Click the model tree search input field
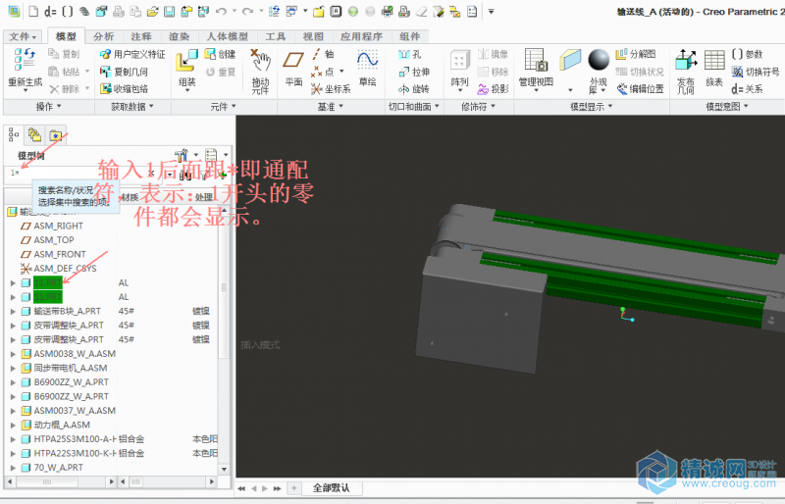 78,173
